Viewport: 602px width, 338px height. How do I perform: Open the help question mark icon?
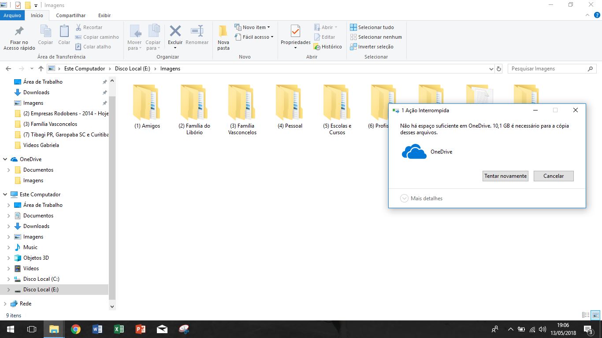(x=597, y=15)
